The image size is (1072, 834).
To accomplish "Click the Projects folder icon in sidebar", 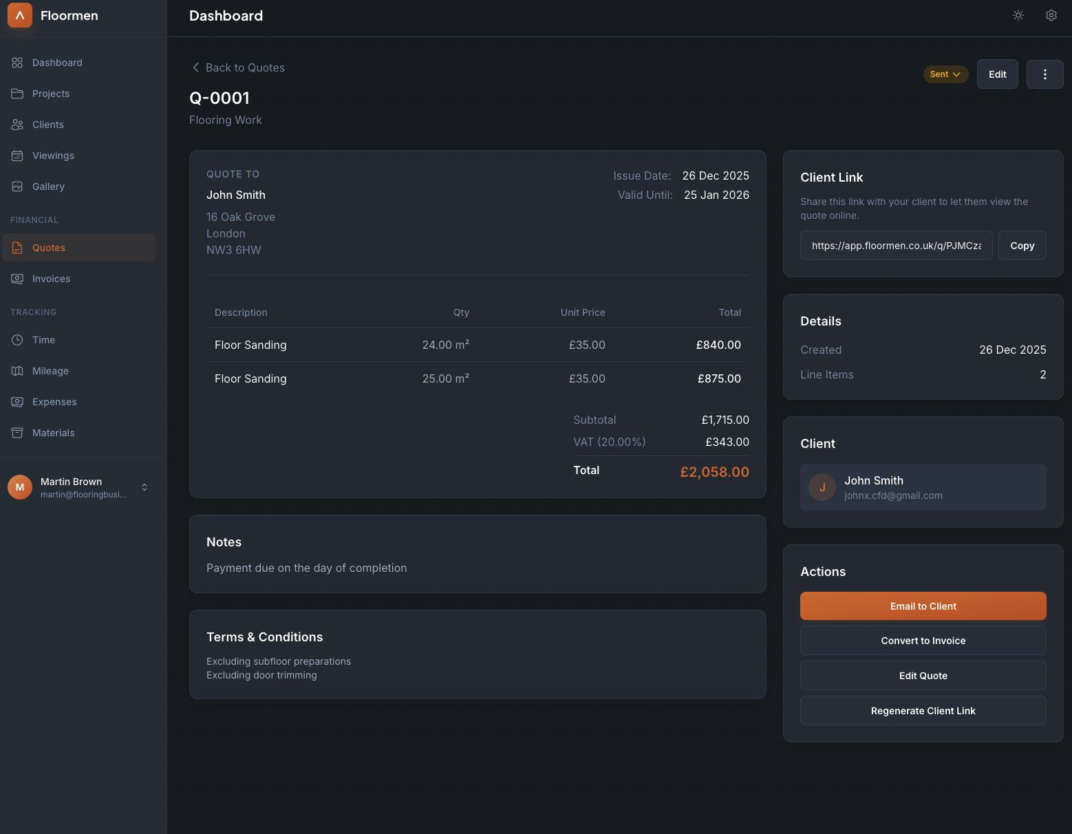I will pos(17,94).
